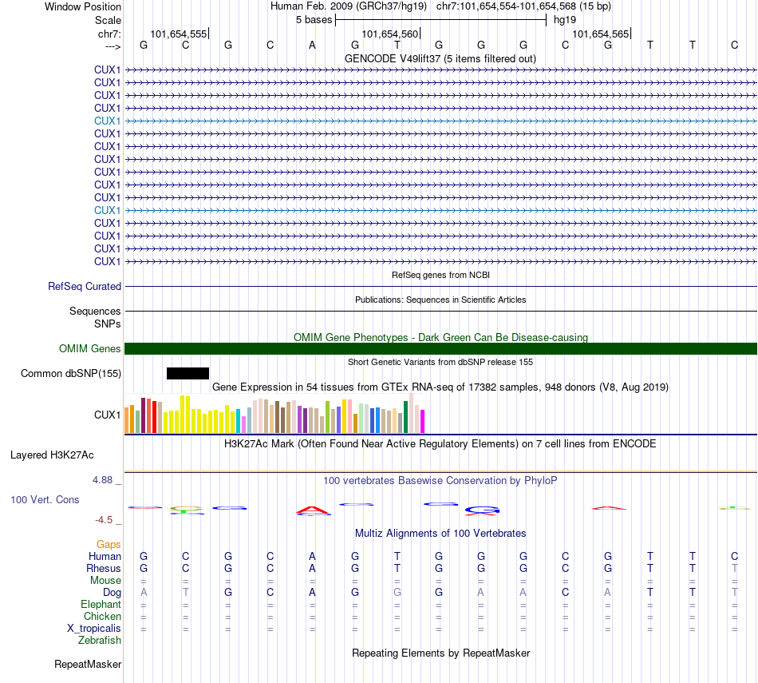The image size is (758, 683).
Task: Click the Layered H3K27Ac label
Action: pos(52,455)
